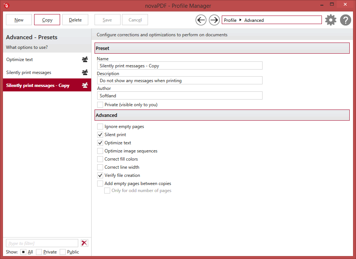This screenshot has width=356, height=259.
Task: Click users icon on Silently print messages - Copy
Action: pyautogui.click(x=85, y=85)
